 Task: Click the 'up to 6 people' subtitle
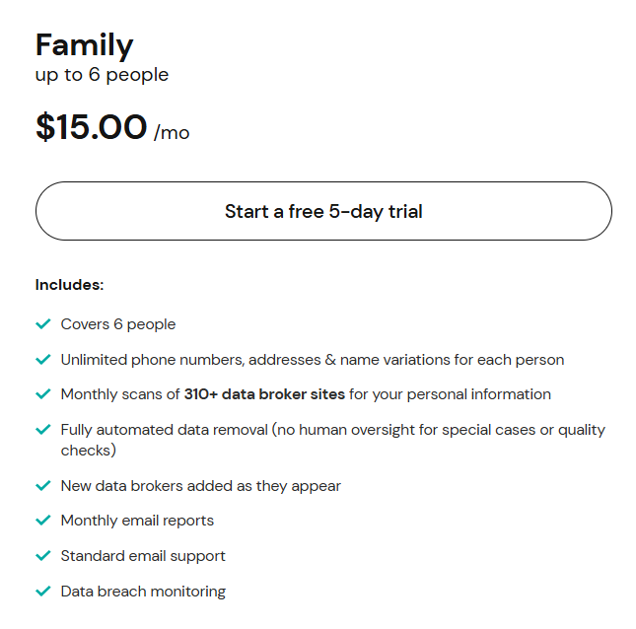tap(102, 75)
